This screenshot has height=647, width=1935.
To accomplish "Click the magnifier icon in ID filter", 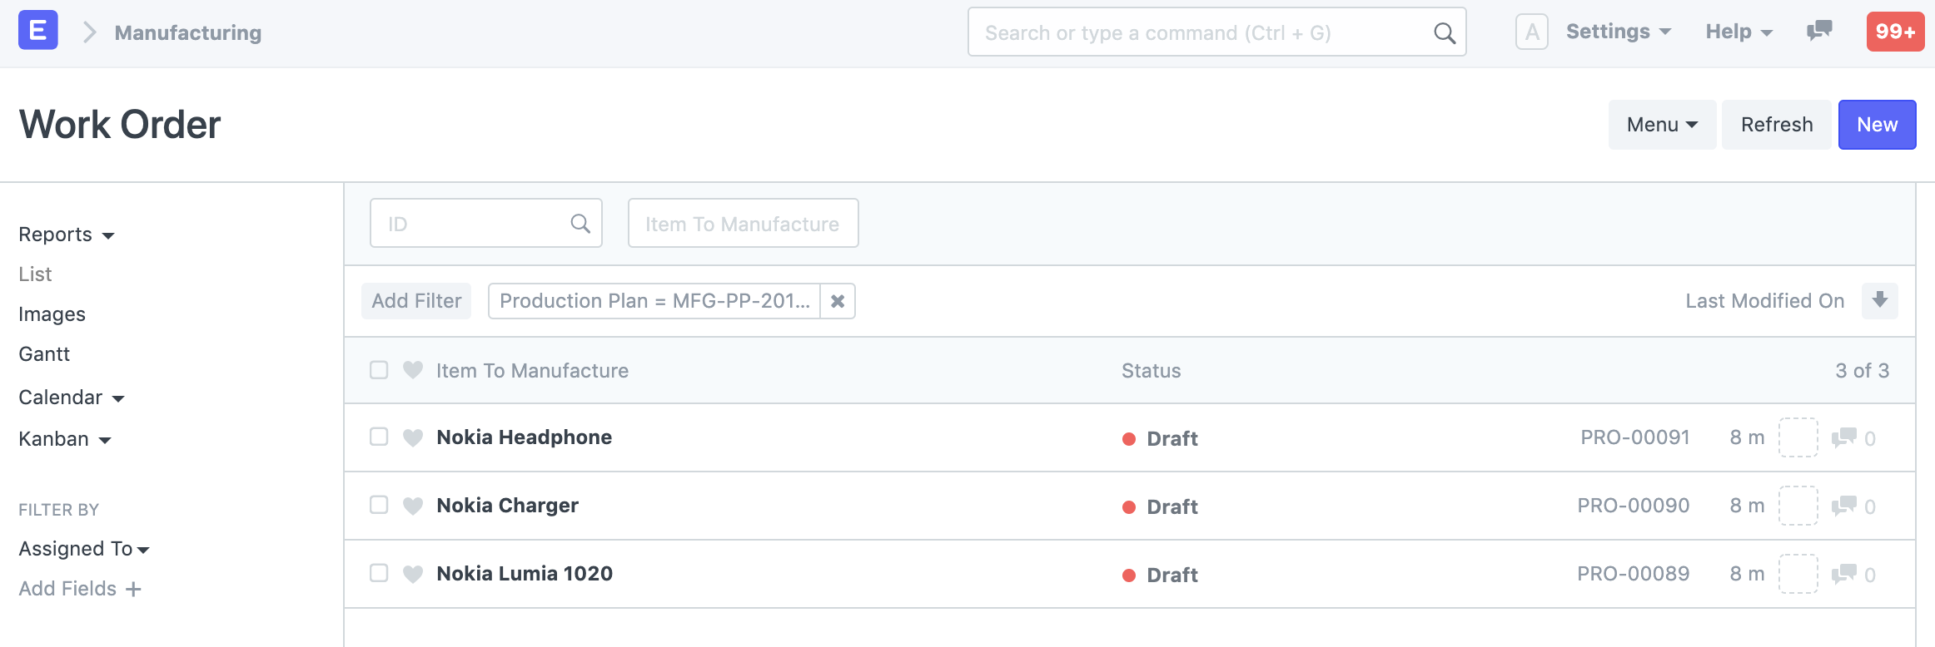I will (x=580, y=223).
